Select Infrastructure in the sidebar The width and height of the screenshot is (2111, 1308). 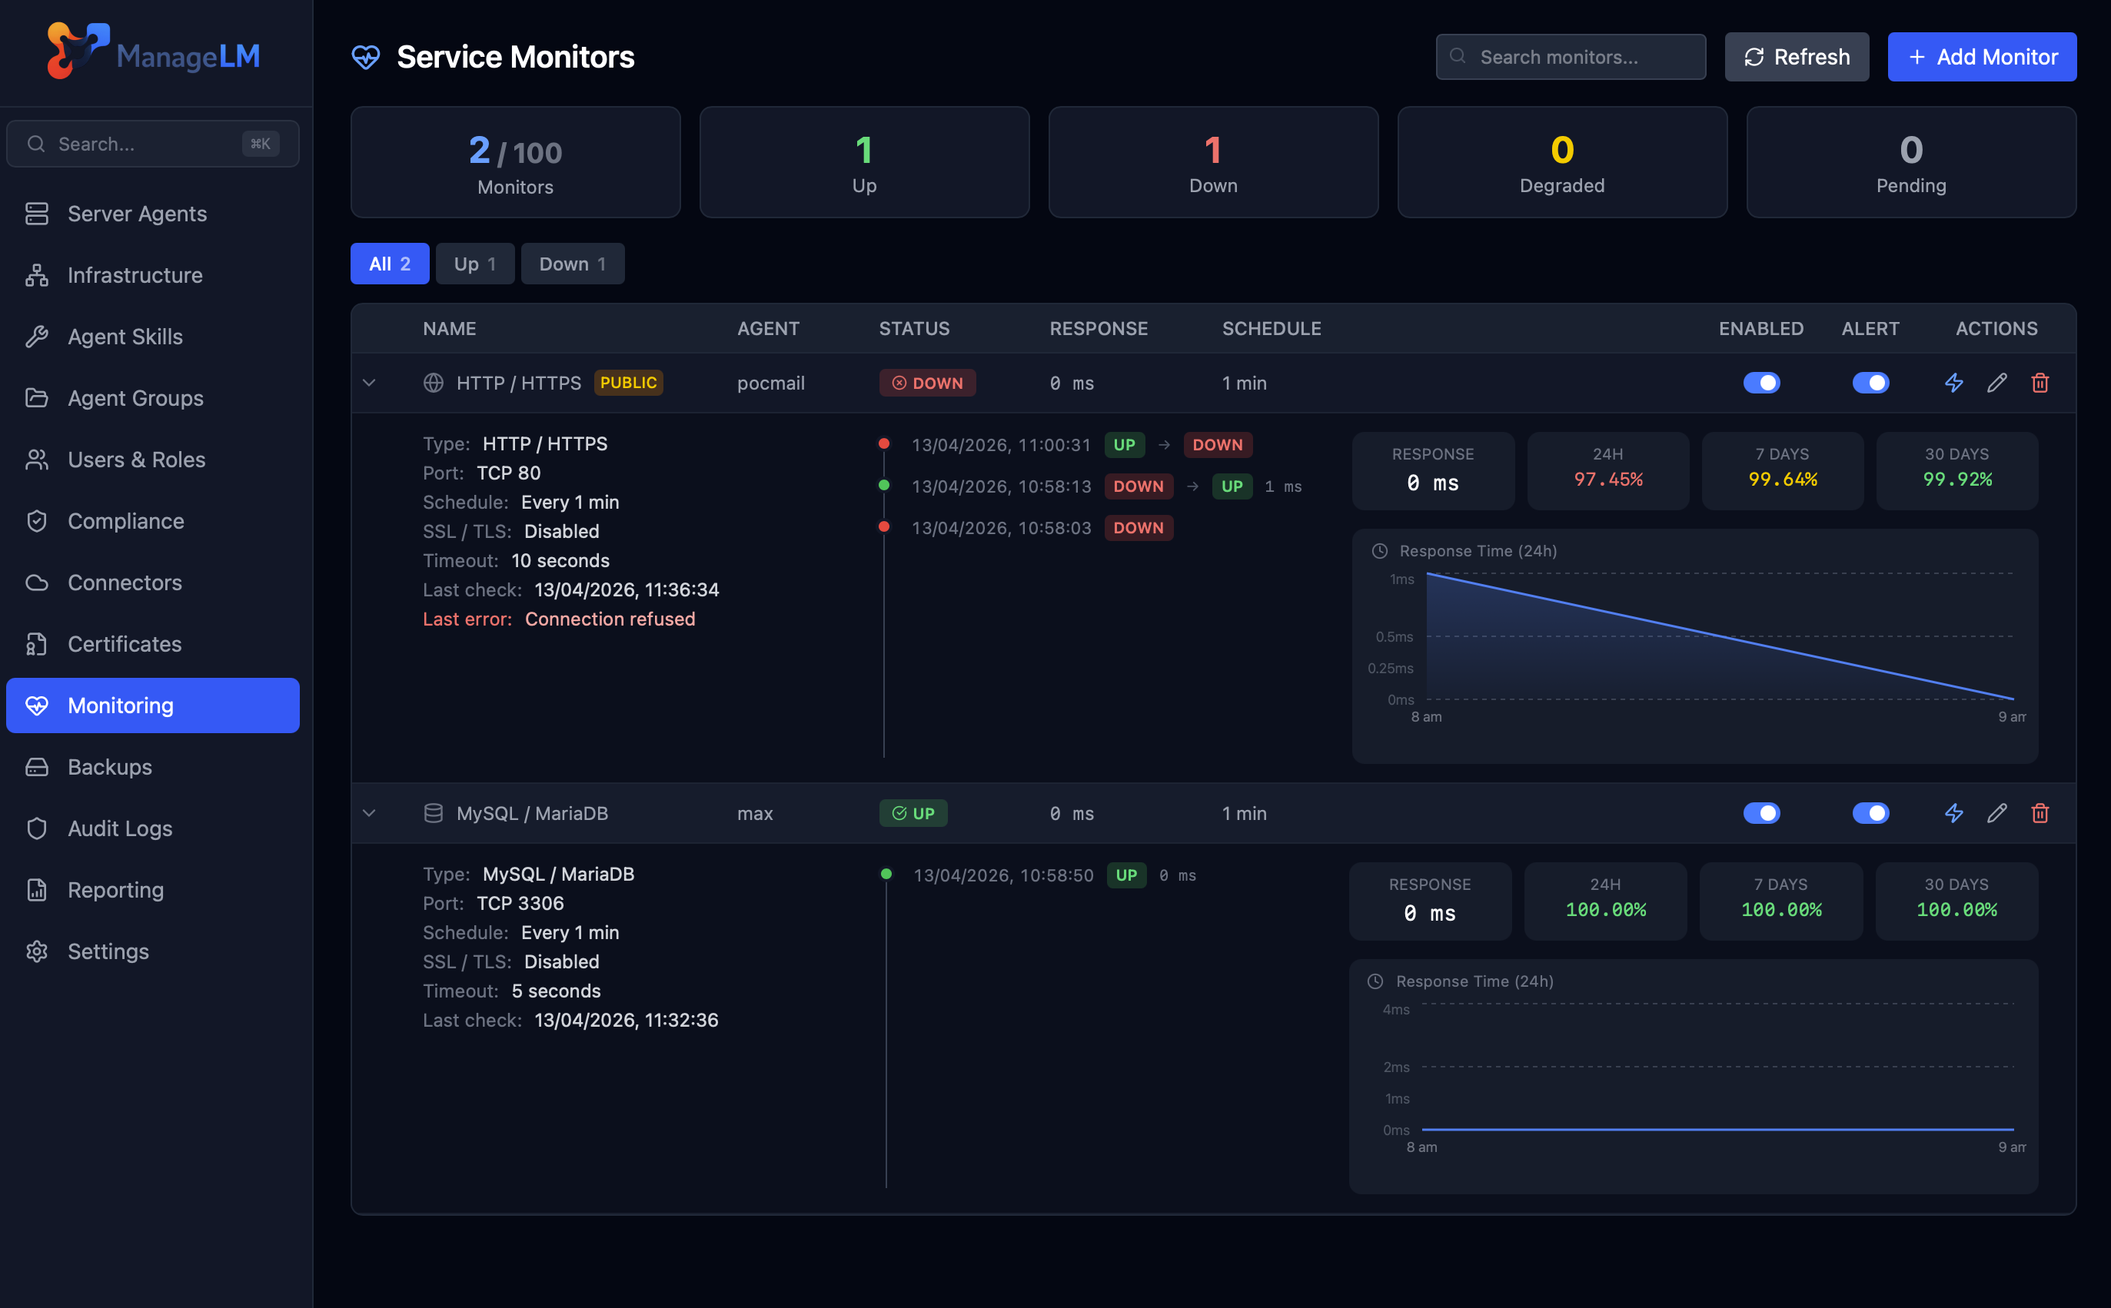(x=136, y=275)
